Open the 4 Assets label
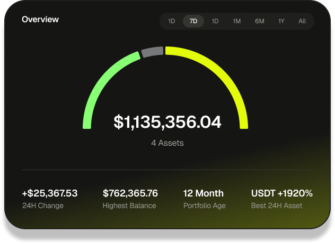Image resolution: width=335 pixels, height=244 pixels. [168, 143]
